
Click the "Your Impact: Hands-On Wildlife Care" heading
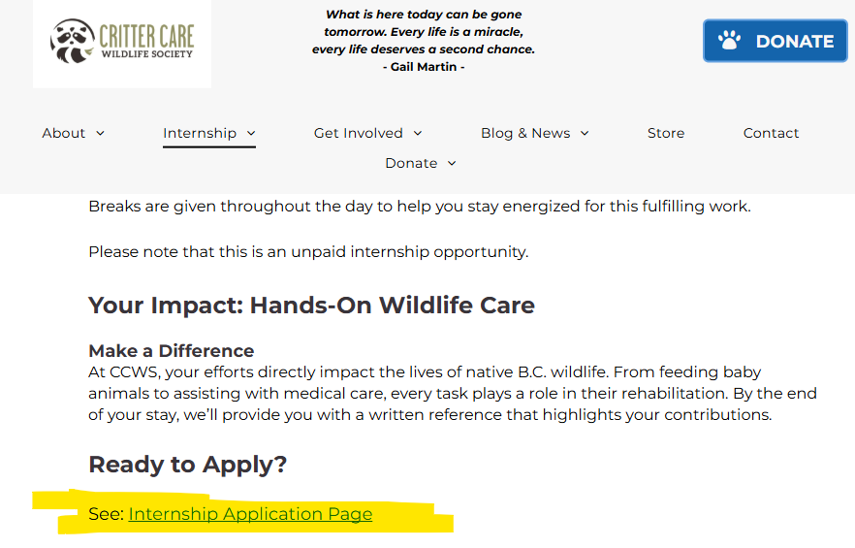[x=311, y=306]
